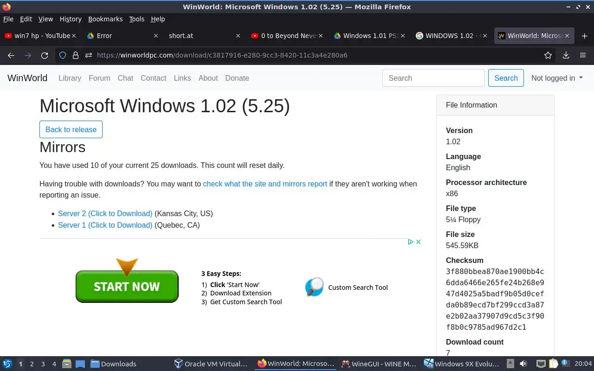
Task: Click the Firefox back arrow button
Action: click(x=11, y=55)
